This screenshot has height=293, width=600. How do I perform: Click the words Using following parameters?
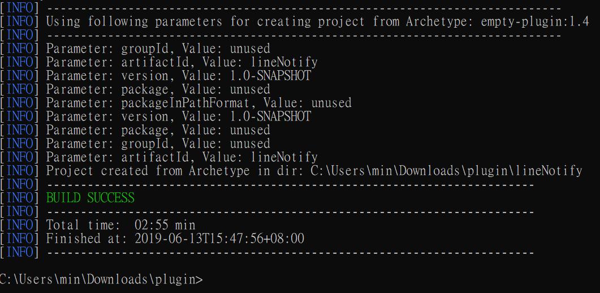pos(134,22)
